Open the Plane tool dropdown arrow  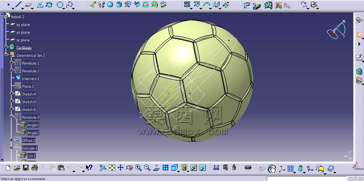pos(32,9)
